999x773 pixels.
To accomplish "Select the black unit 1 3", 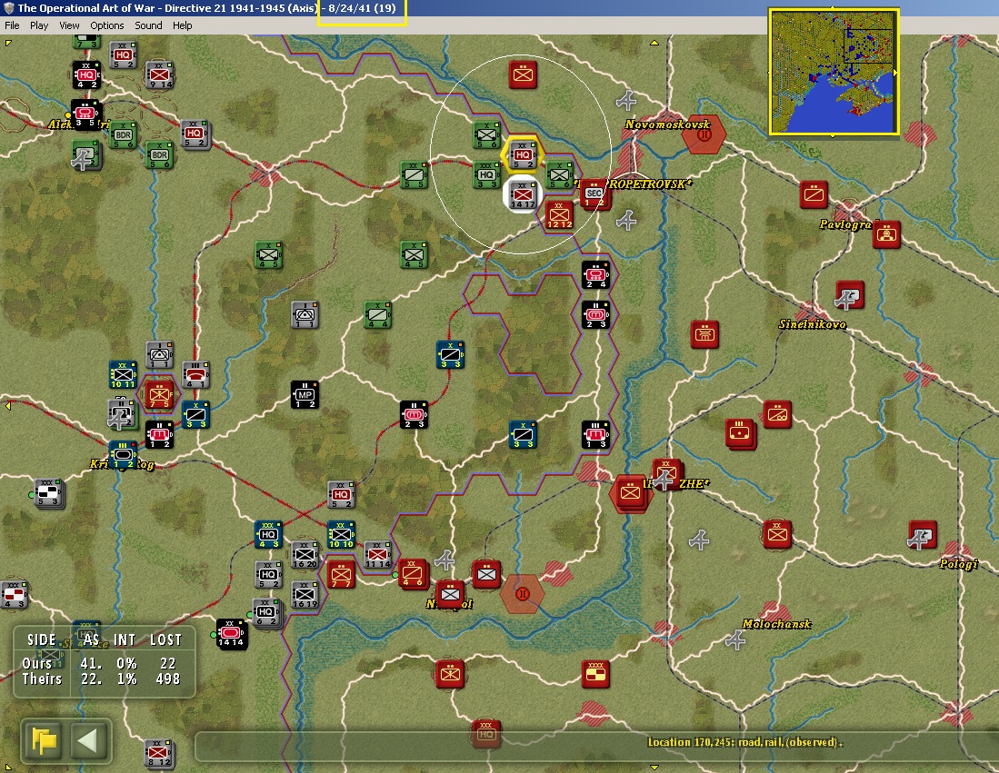I will (x=595, y=435).
